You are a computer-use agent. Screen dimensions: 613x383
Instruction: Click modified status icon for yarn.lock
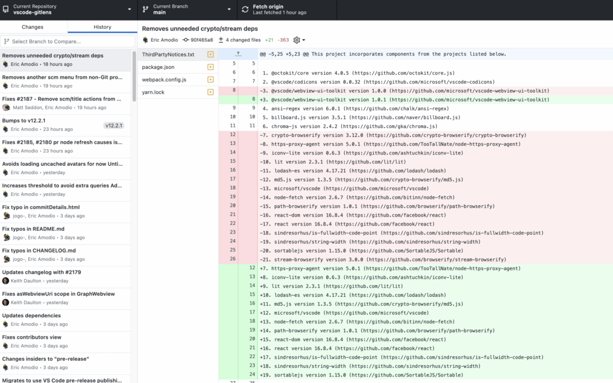(210, 92)
